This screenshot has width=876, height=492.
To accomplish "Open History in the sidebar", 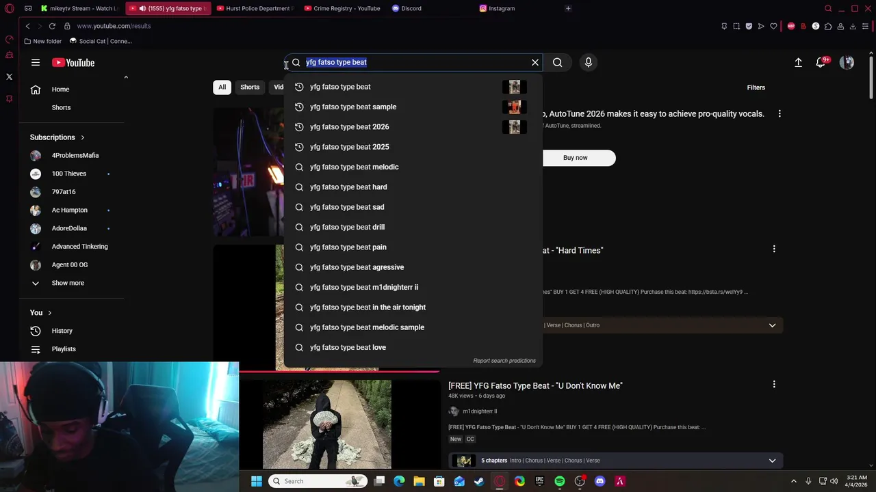I will 72,331.
